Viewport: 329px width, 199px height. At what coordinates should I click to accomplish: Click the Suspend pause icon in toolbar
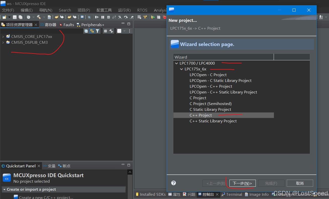click(103, 17)
